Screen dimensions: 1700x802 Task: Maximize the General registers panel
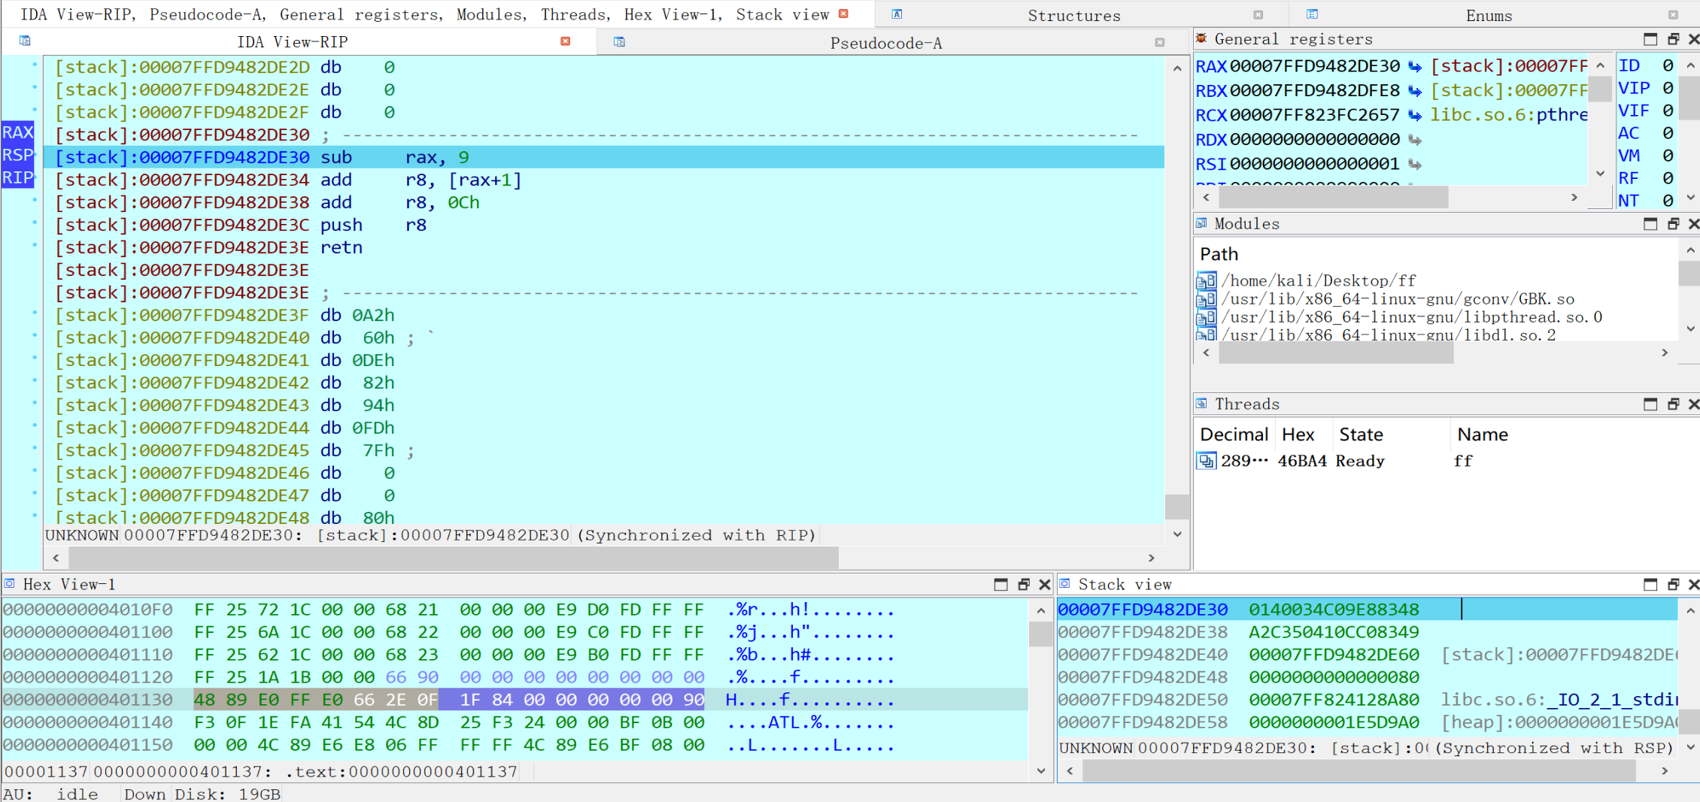tap(1650, 39)
